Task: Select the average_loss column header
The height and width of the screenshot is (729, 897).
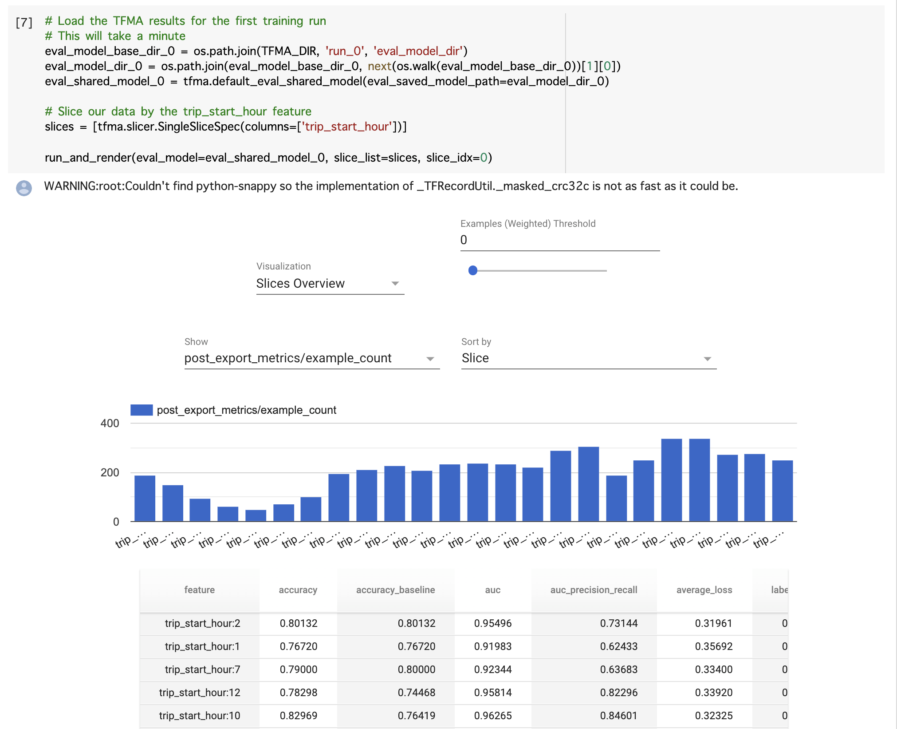Action: [x=704, y=590]
